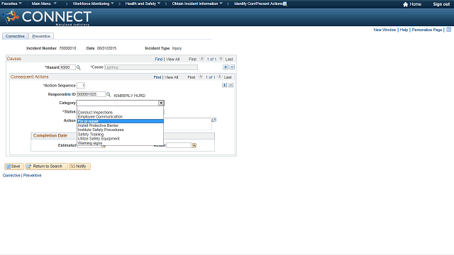Click the Identify Corr/Prevent Actions breadcrumb

point(258,4)
